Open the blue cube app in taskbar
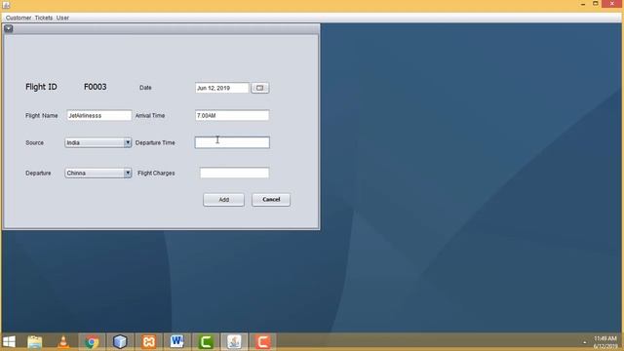The image size is (624, 351). tap(120, 341)
